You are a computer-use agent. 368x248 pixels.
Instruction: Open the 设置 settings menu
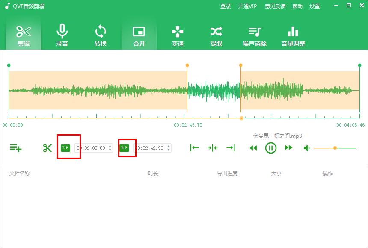315,6
